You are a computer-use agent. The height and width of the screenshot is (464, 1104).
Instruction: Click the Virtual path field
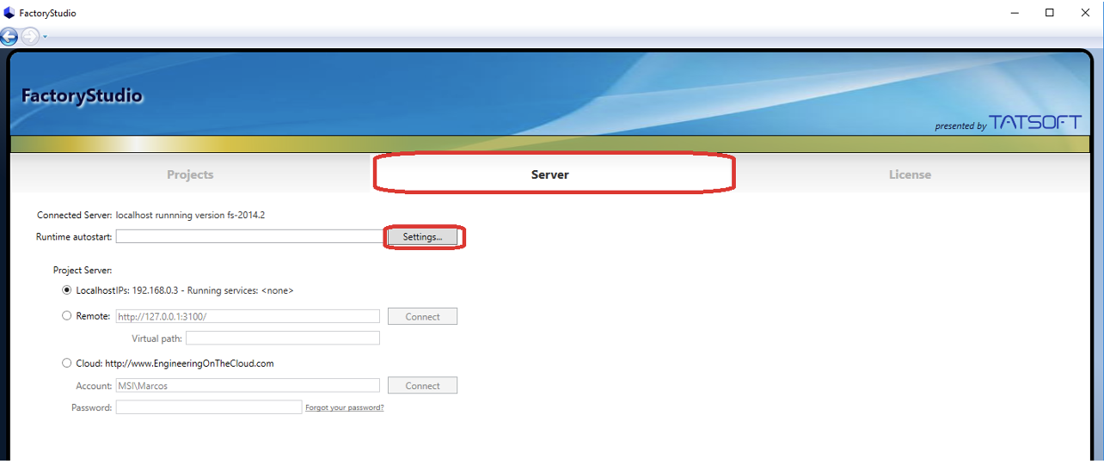click(283, 339)
